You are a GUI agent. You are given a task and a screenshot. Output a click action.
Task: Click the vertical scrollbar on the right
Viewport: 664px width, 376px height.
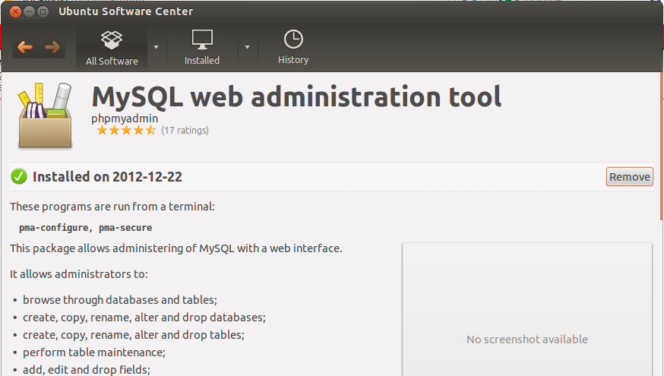662,146
